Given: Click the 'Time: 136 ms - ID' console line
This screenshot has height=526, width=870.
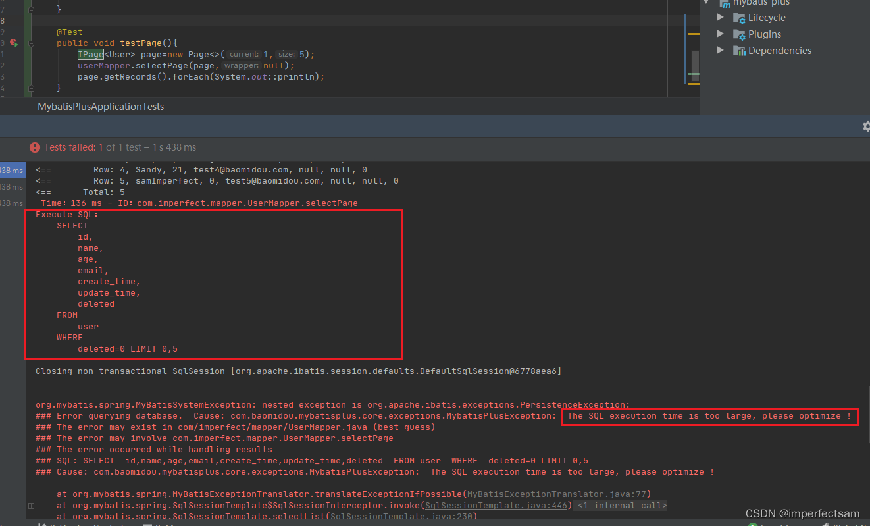Looking at the screenshot, I should [199, 203].
